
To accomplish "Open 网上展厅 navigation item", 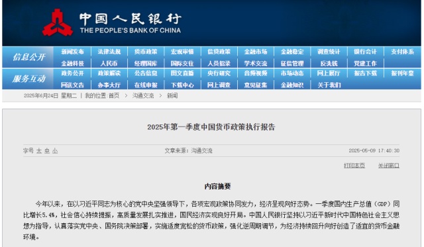I will pos(329,74).
